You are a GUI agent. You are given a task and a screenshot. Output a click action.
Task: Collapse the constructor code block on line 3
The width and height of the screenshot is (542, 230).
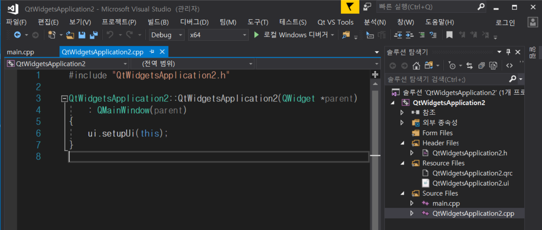click(64, 99)
